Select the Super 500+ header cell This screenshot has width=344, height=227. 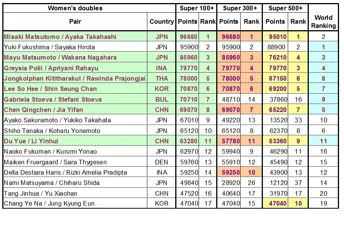285,8
